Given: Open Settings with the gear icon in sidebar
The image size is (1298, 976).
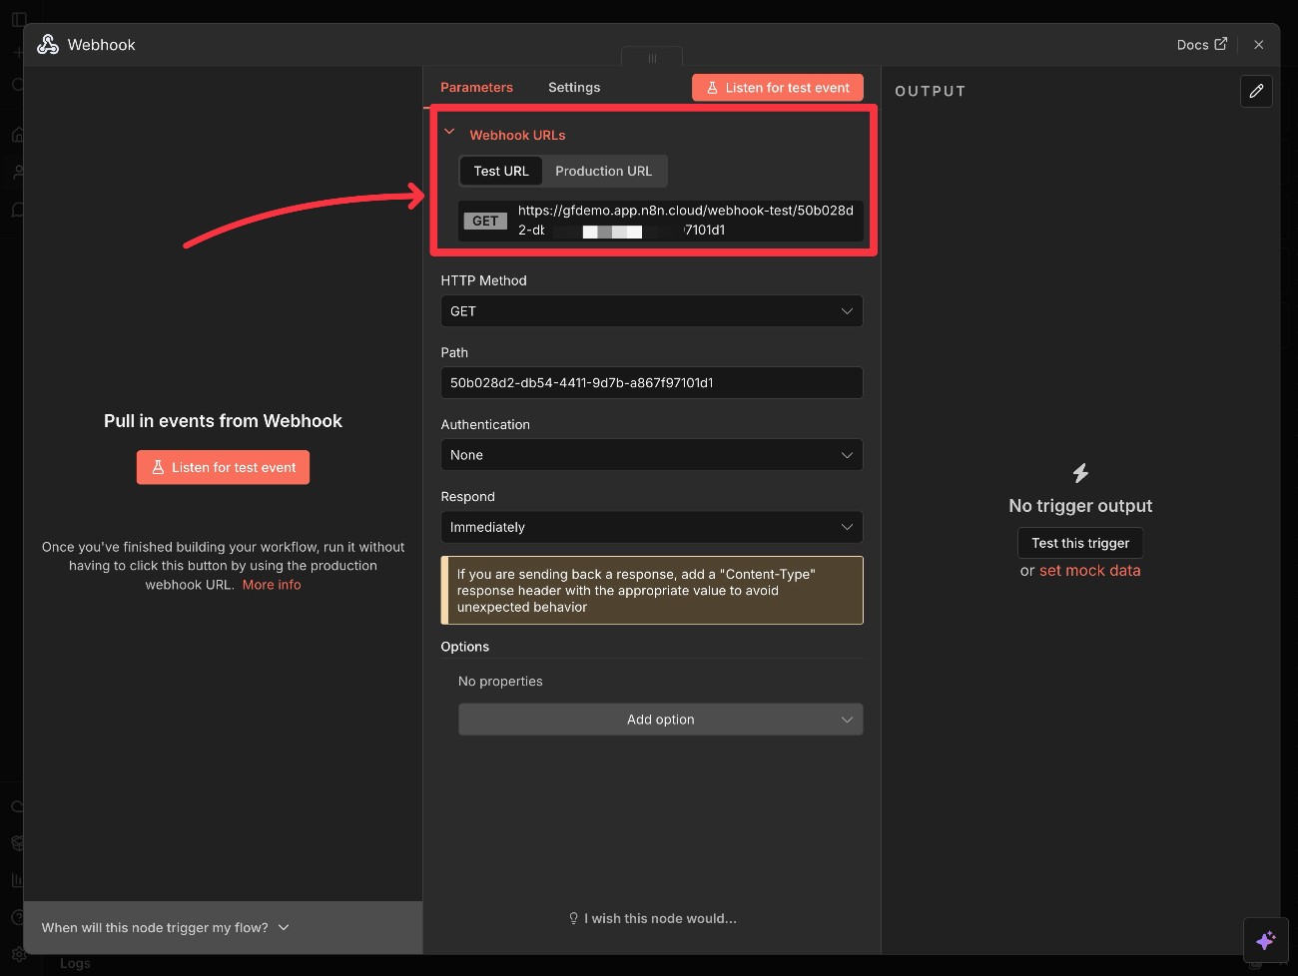Looking at the screenshot, I should (x=16, y=953).
